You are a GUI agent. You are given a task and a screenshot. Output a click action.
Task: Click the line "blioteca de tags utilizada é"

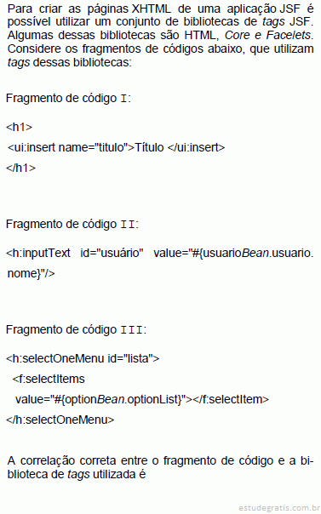point(77,474)
